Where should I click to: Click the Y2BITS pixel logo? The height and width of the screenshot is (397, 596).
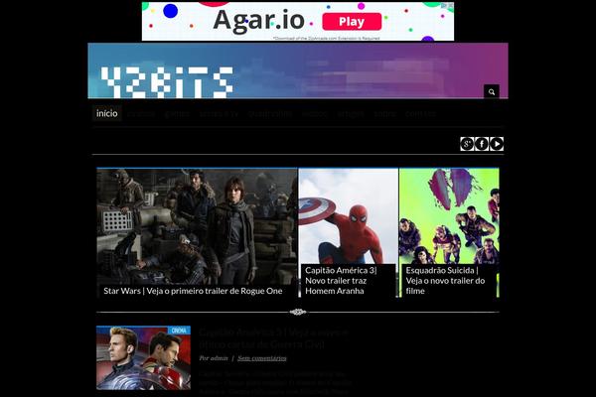167,82
